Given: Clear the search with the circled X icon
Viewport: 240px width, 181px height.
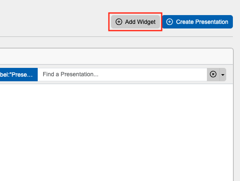Looking at the screenshot, I should 213,74.
